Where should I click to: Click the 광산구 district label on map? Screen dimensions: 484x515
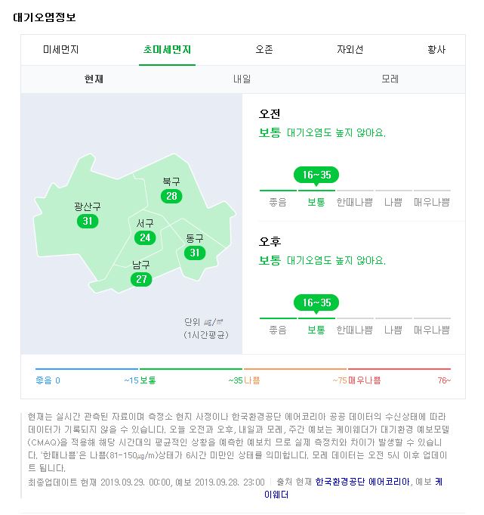pyautogui.click(x=88, y=206)
